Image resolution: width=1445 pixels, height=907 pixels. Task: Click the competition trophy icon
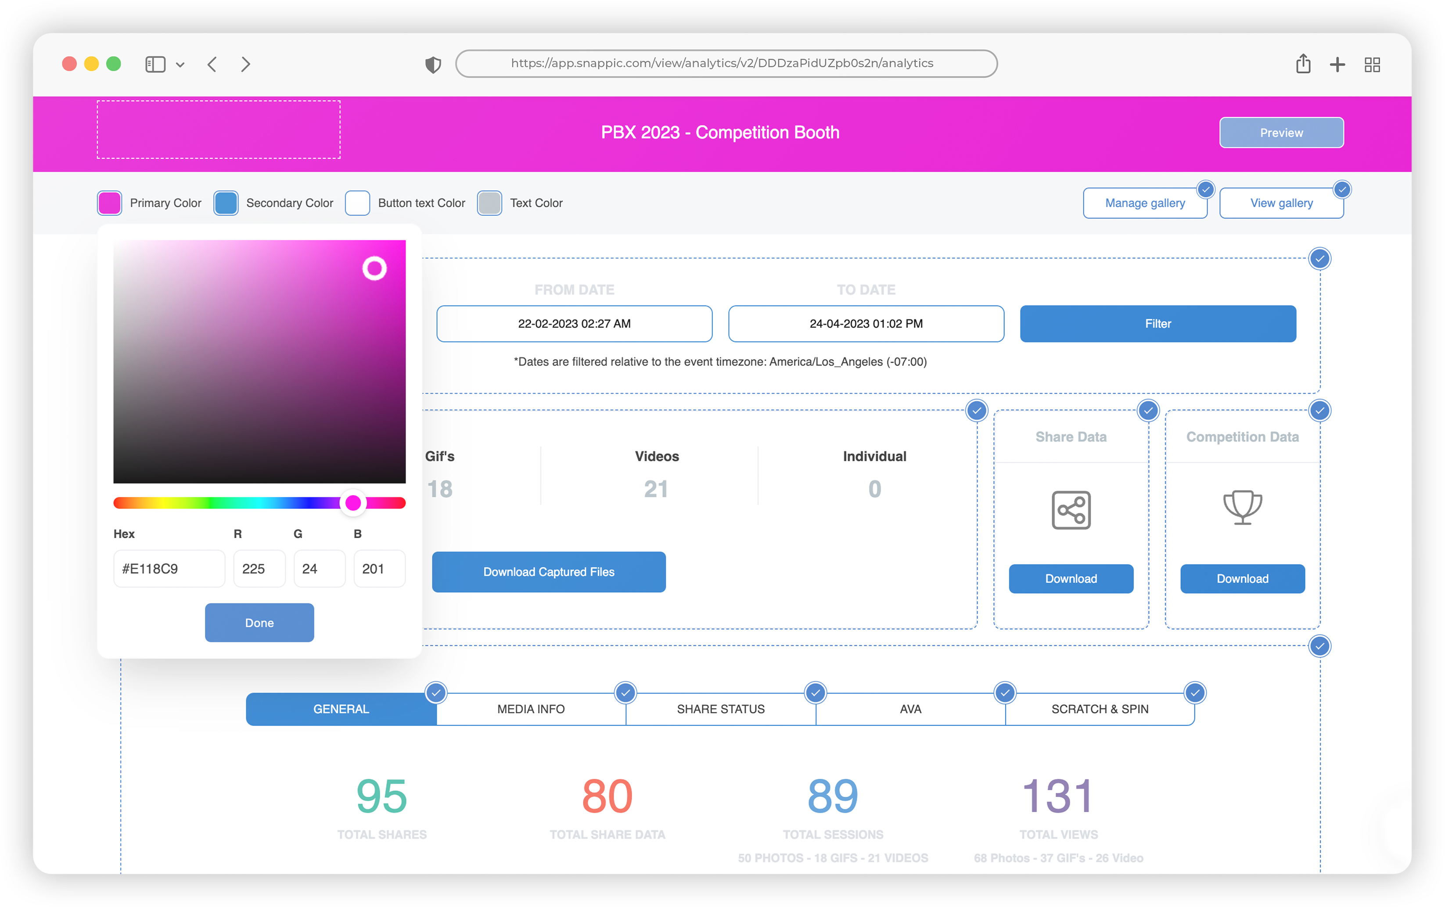tap(1242, 507)
